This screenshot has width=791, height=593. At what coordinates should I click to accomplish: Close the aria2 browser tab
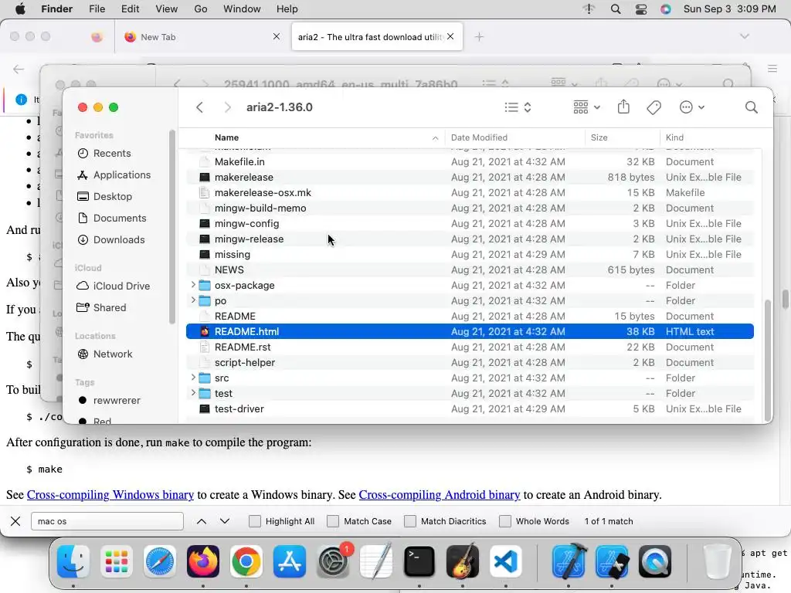tap(450, 36)
